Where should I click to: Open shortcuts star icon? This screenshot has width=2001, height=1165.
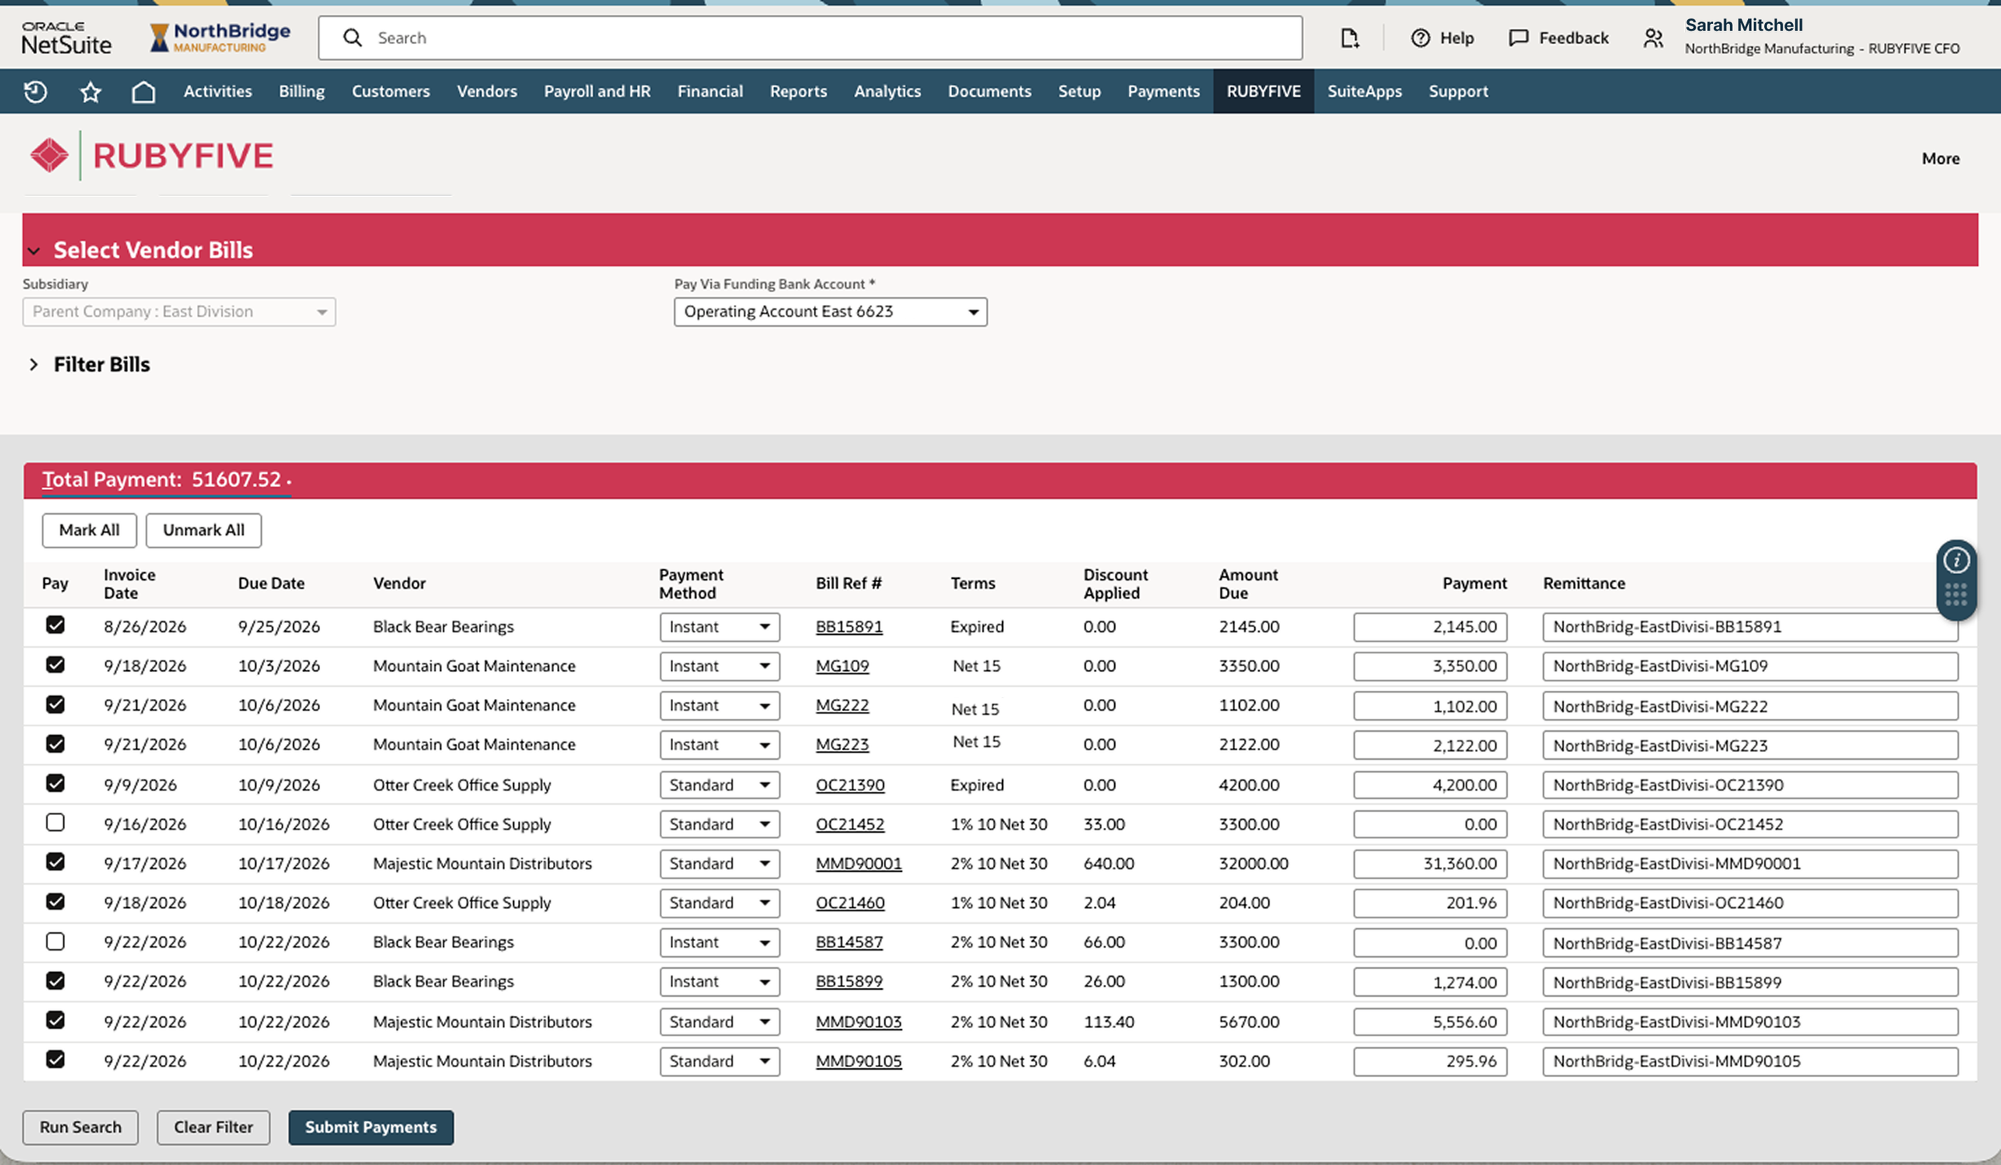click(90, 91)
